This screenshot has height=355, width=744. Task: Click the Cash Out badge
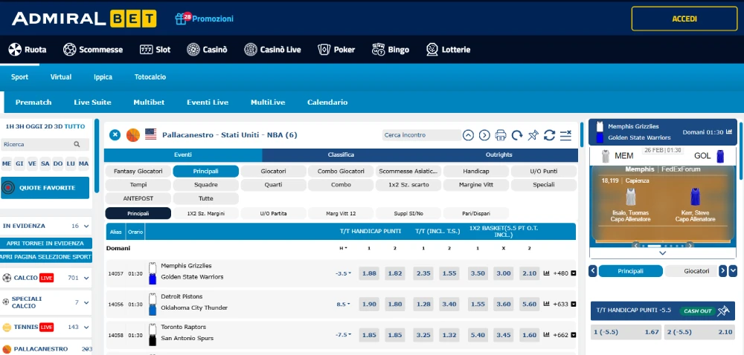697,311
